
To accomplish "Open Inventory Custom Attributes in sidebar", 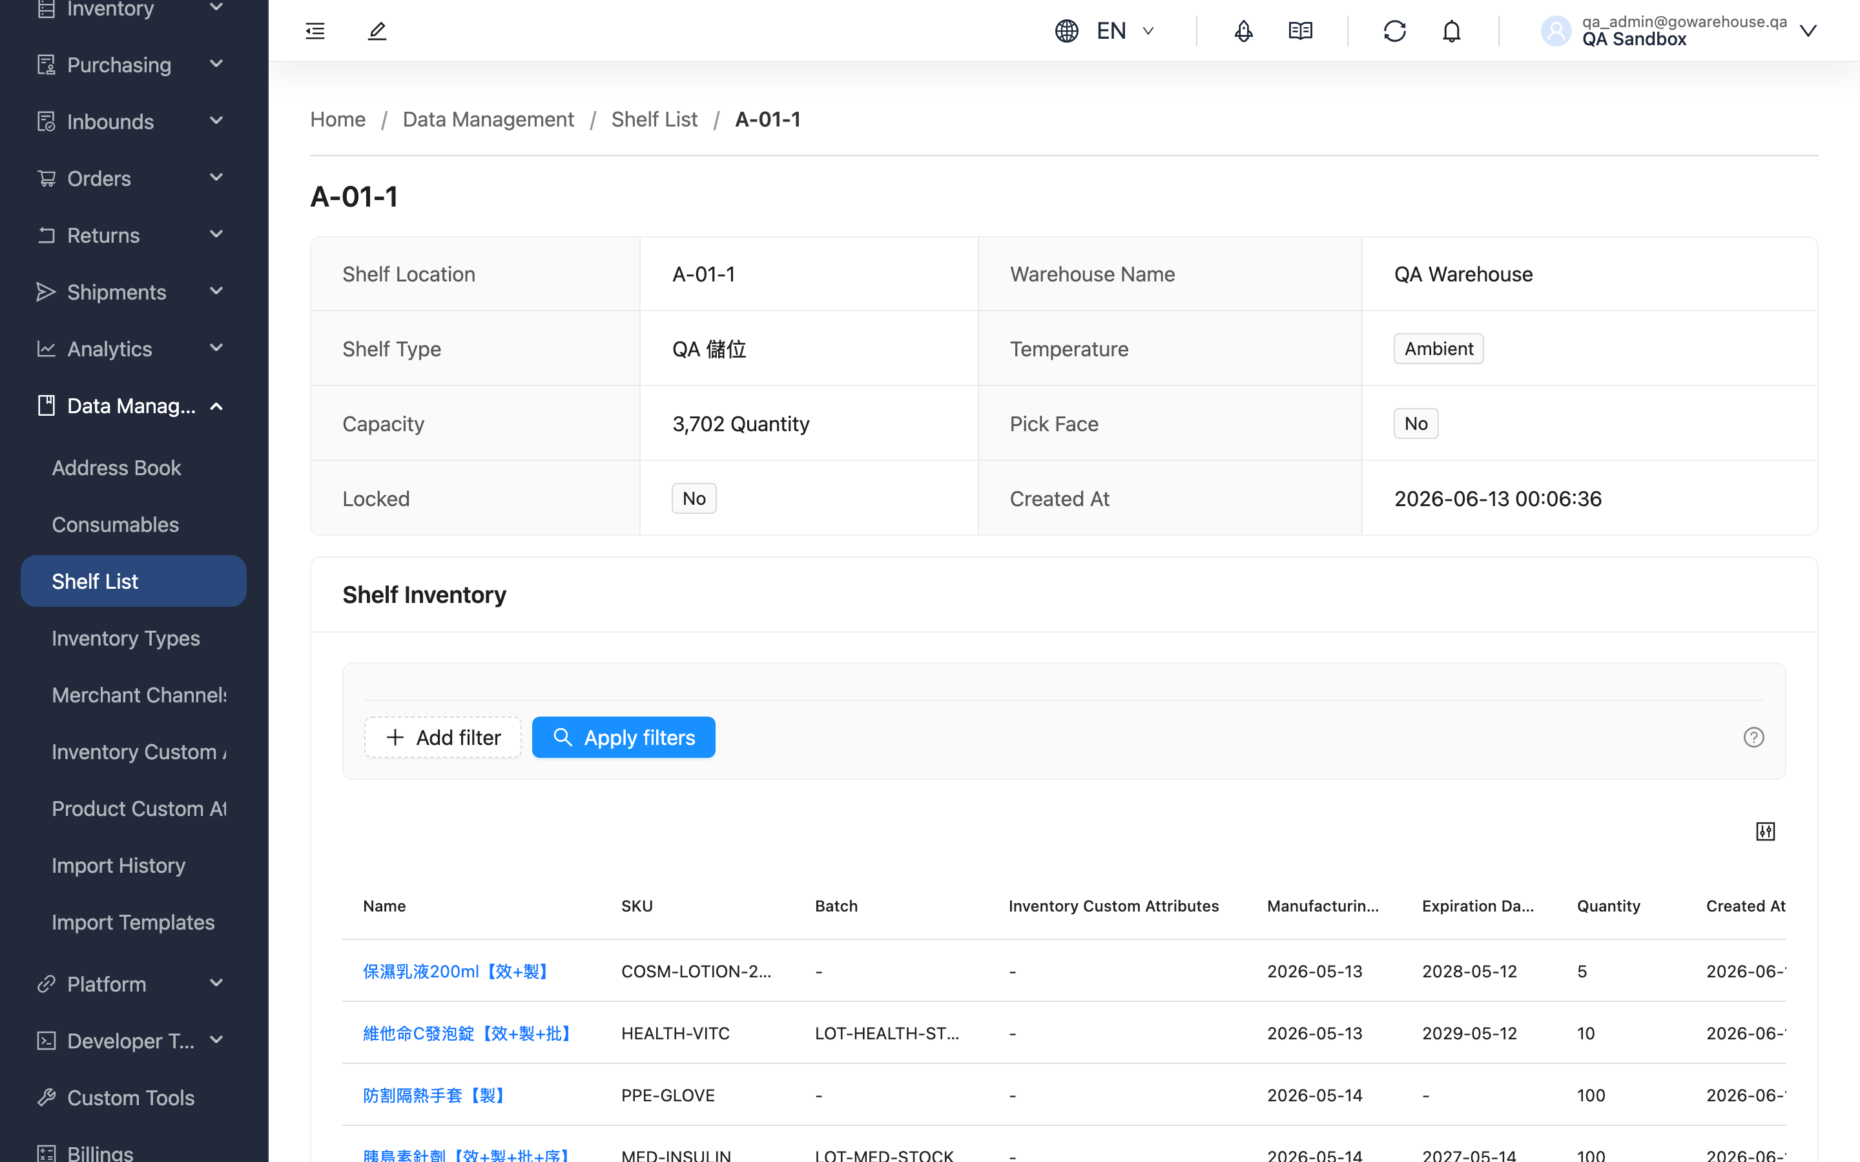I will pyautogui.click(x=139, y=751).
